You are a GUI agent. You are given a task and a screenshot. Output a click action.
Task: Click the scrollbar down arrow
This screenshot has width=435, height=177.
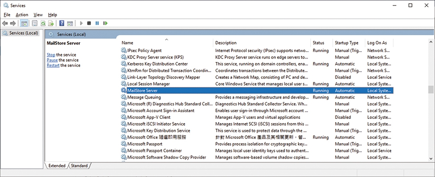pos(431,158)
